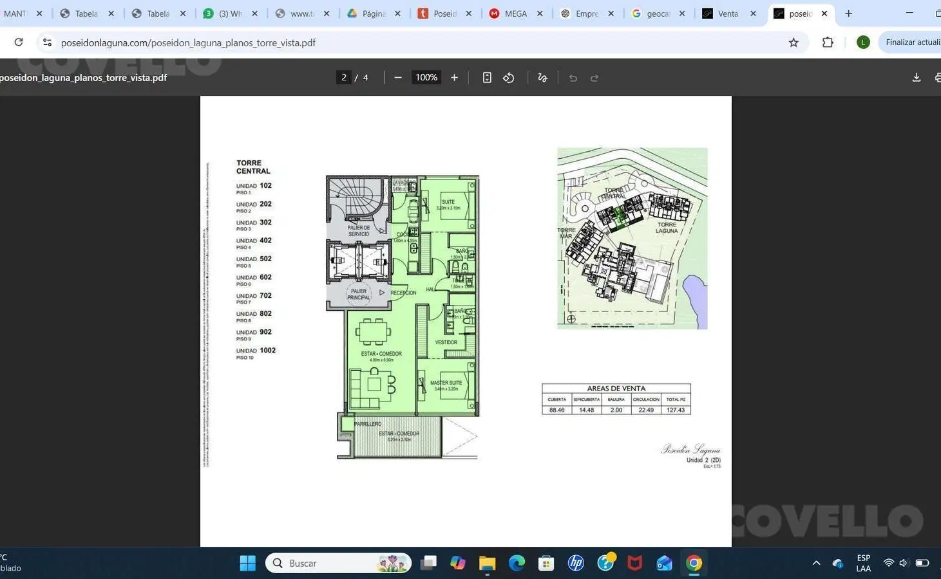Screen dimensions: 941x579
Task: Open Microsoft Edge from the taskbar
Action: click(x=517, y=563)
